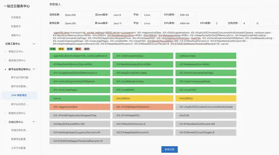
Task: Select the -XX:+PrintHeapAtGC card
Action: [143, 116]
